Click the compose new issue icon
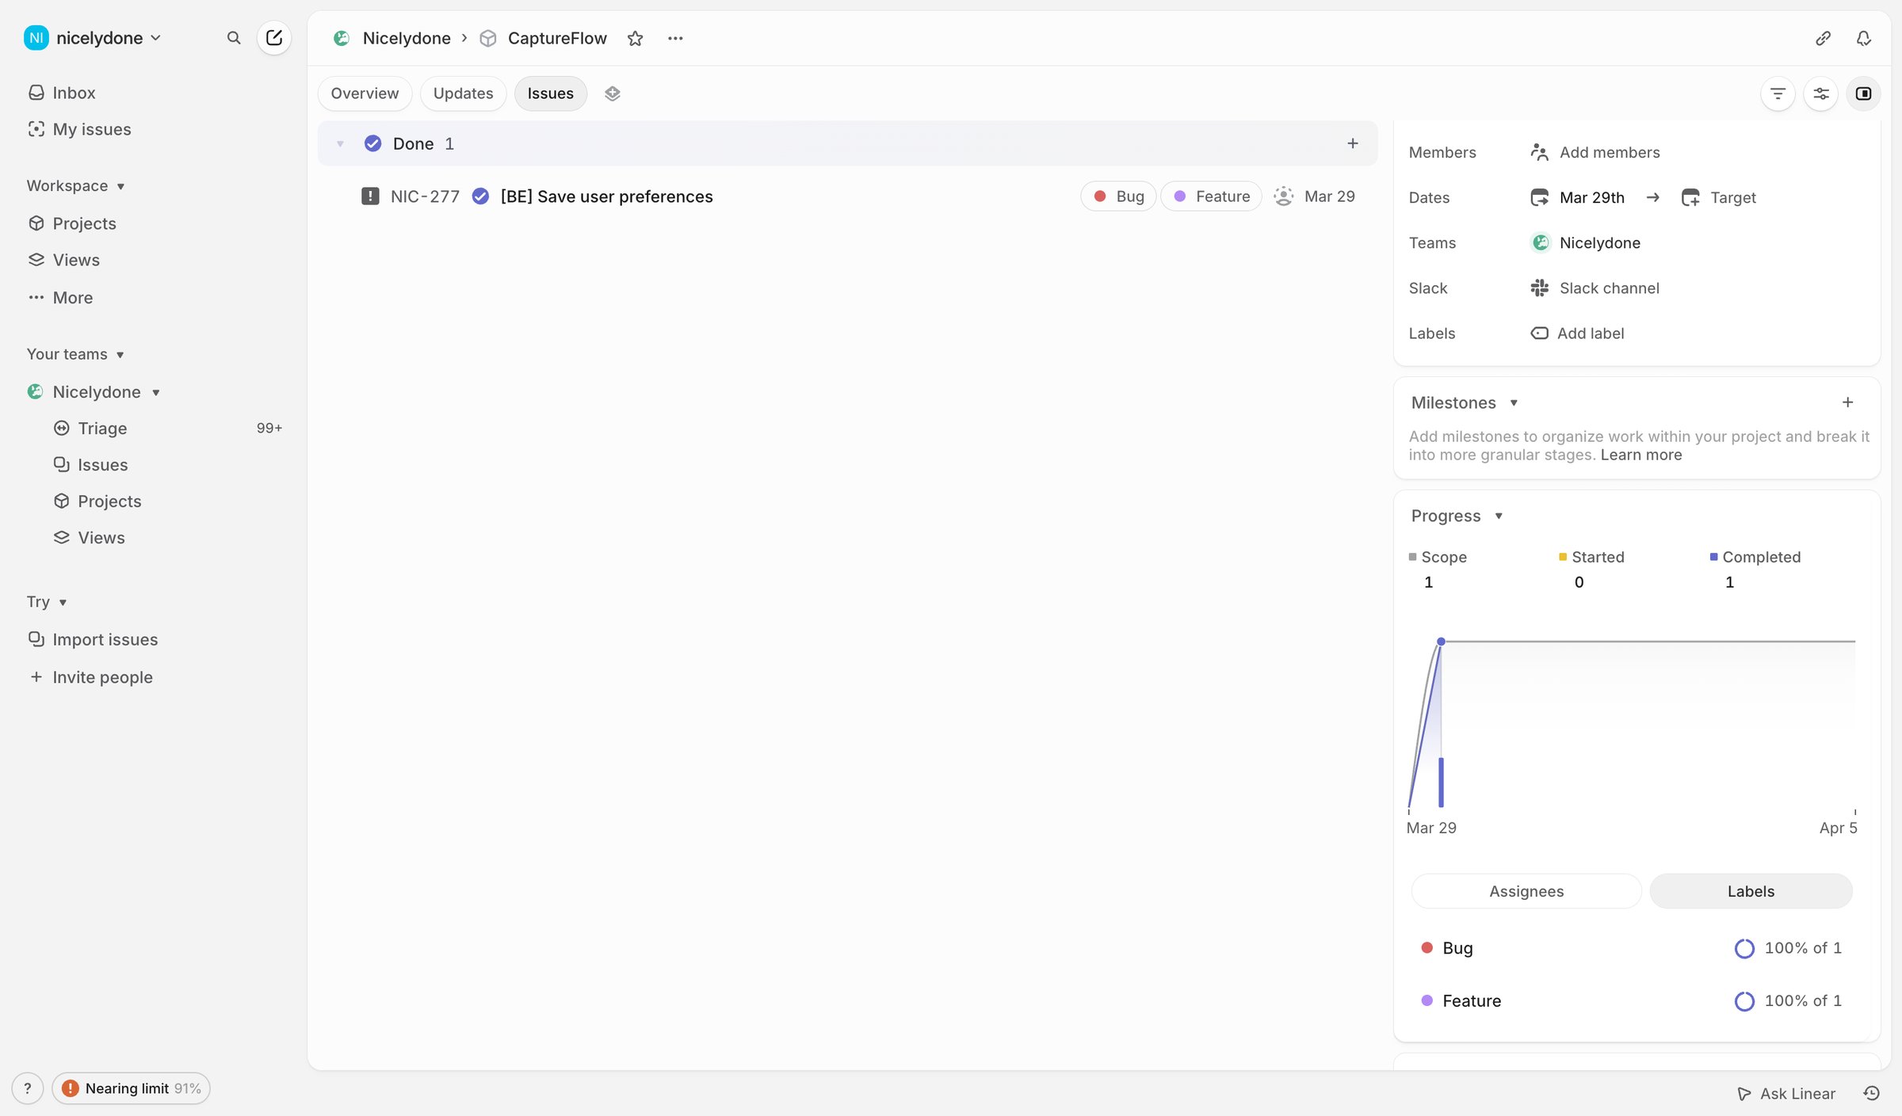The height and width of the screenshot is (1116, 1902). click(x=274, y=37)
